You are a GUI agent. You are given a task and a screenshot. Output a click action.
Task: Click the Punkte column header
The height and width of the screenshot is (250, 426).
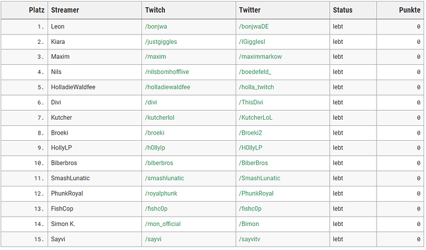coord(409,10)
